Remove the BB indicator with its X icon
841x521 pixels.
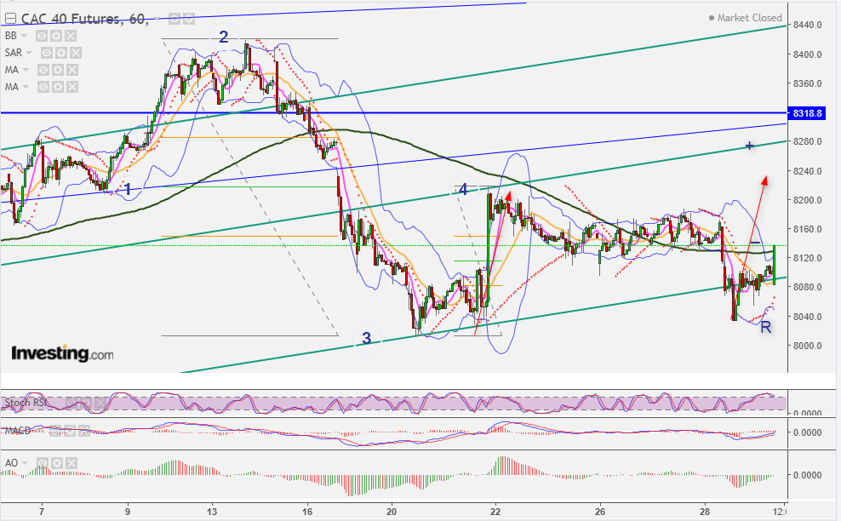pos(71,36)
